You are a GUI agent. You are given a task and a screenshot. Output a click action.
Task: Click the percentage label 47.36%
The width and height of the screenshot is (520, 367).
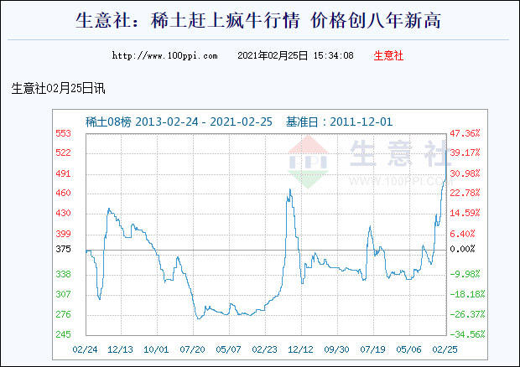(465, 133)
